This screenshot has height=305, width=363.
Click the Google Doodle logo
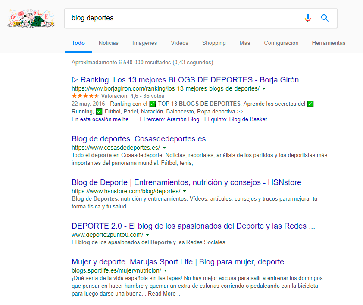31,18
